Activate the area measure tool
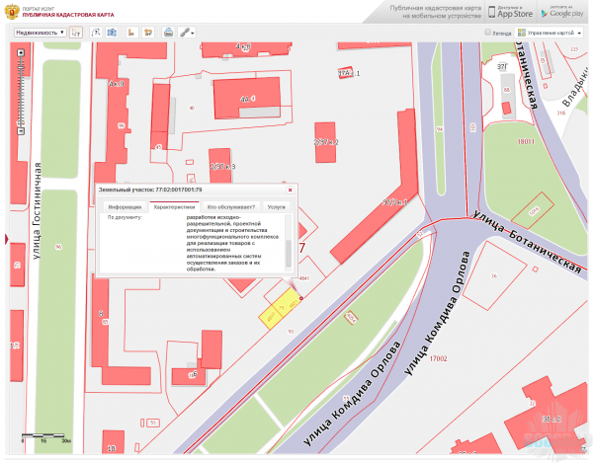Screen dimensions: 593x463 click(148, 33)
